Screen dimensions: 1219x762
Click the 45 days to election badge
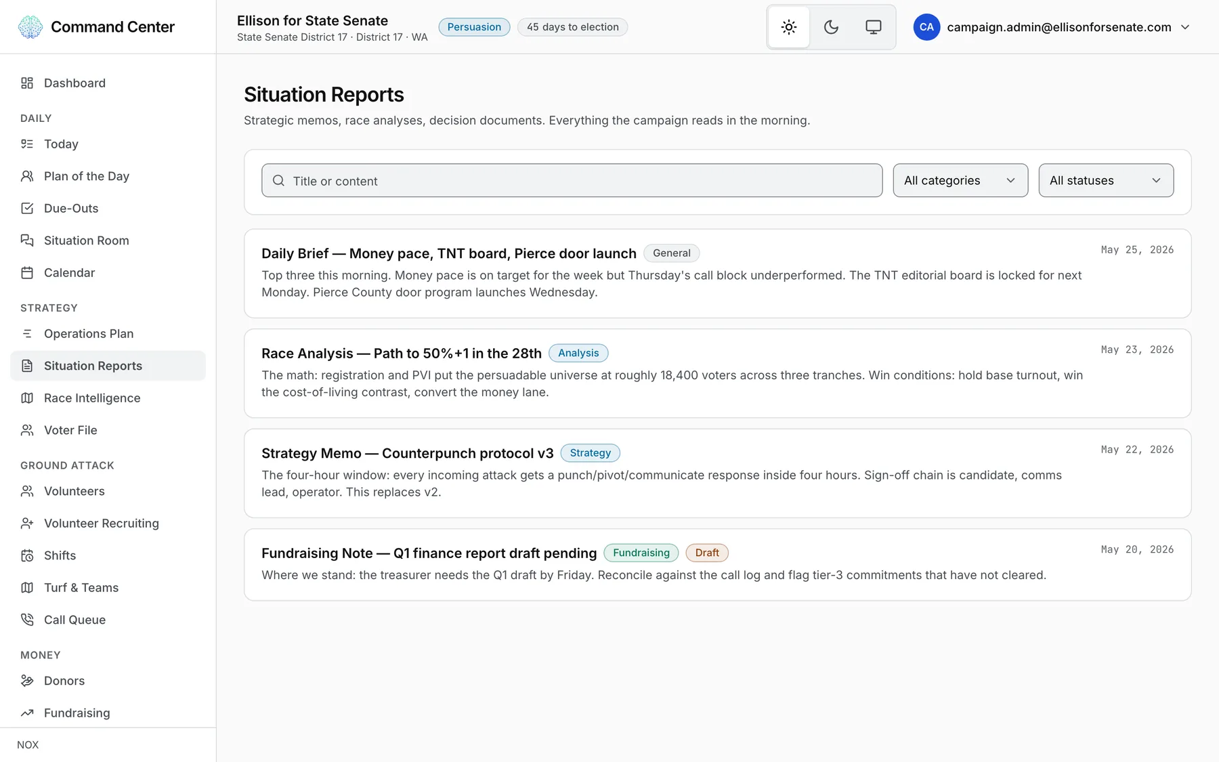pyautogui.click(x=573, y=27)
